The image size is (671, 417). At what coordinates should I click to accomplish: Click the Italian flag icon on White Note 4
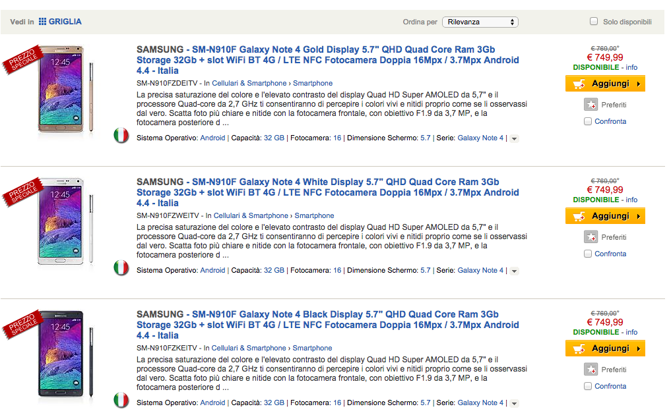(x=121, y=268)
